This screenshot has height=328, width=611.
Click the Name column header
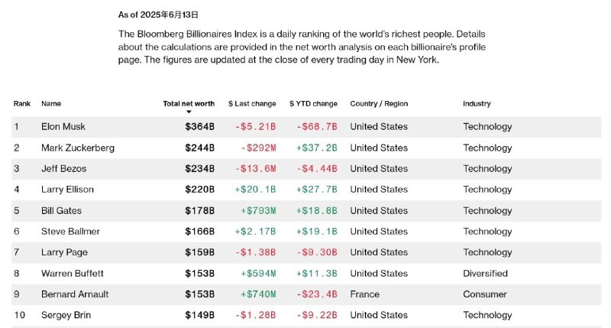point(51,104)
